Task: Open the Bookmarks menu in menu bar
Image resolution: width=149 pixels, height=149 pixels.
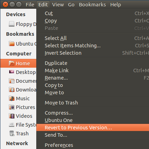Action: pos(92,5)
